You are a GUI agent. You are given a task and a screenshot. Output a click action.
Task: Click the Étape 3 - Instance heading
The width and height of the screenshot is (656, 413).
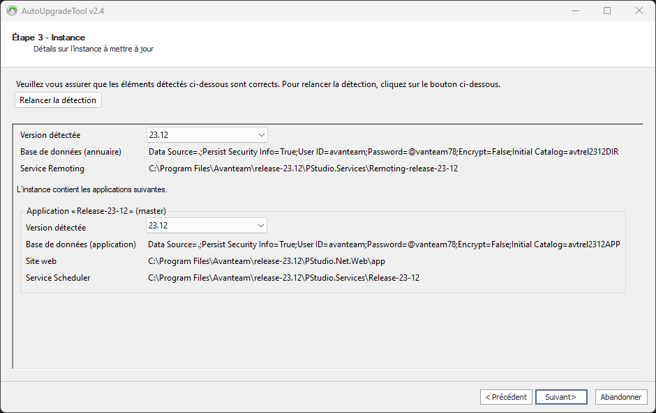(49, 38)
